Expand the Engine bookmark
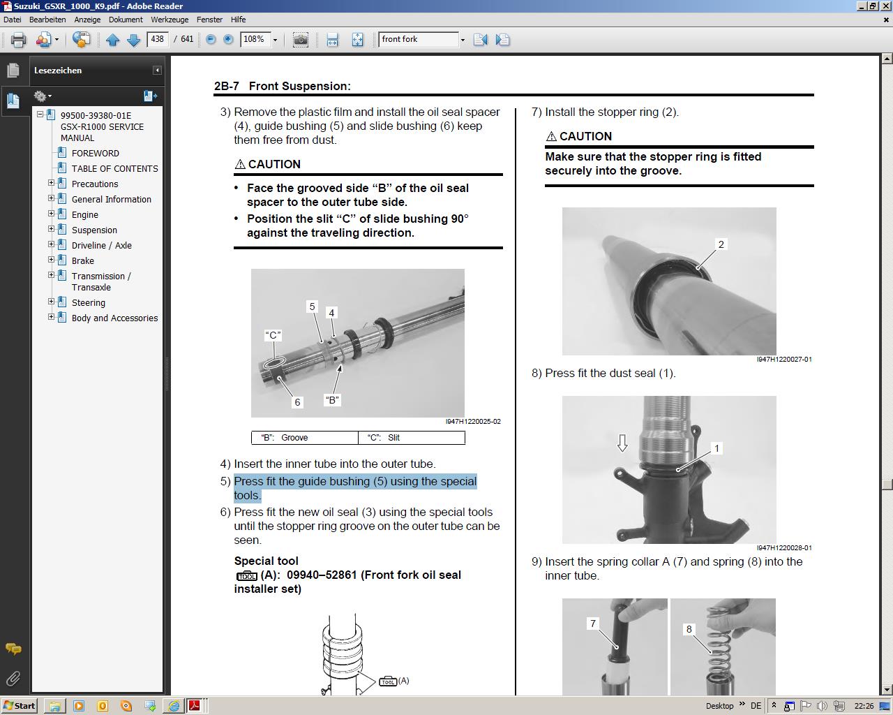 point(51,214)
